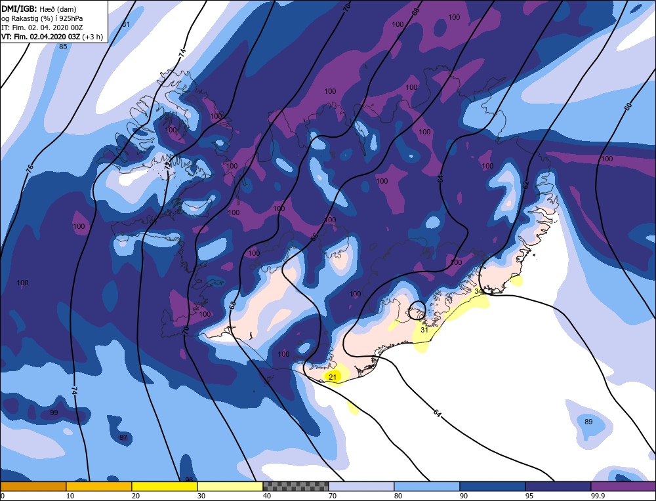Select the purple above-99.9 legend swatch

tap(623, 486)
